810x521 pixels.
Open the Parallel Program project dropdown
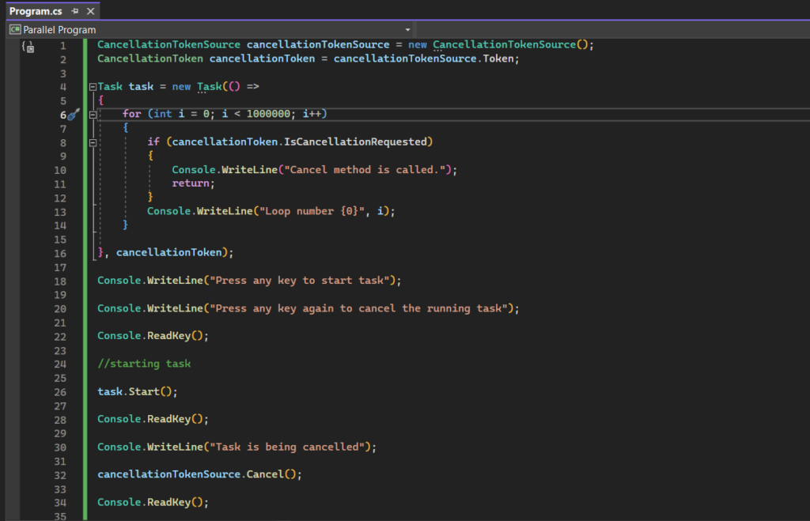210,29
